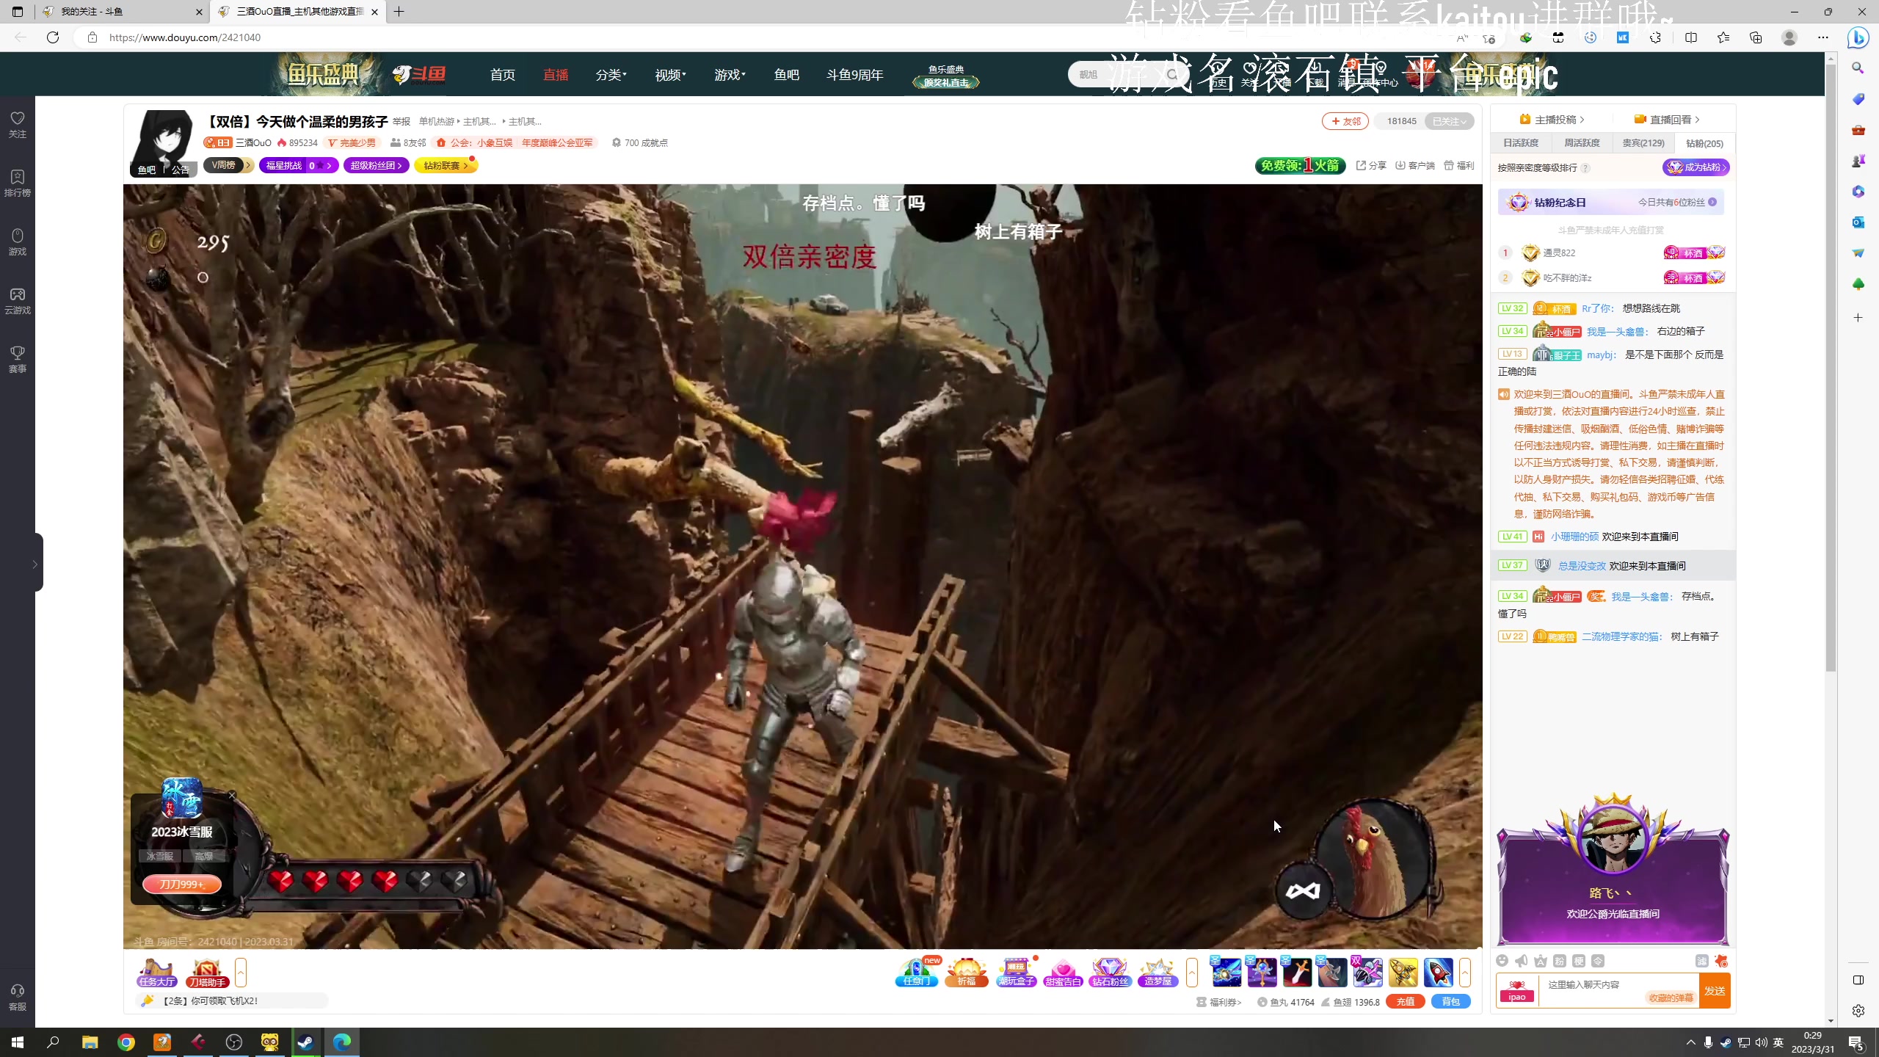Open the 斗鱼9周年 menu item
This screenshot has height=1057, width=1879.
(854, 75)
